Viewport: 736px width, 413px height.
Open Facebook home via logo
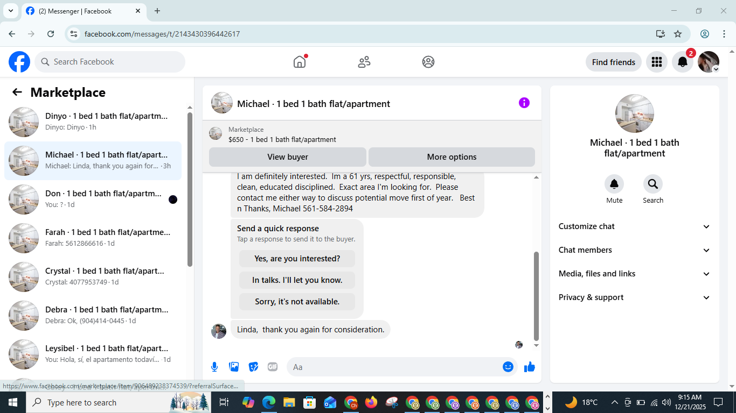point(19,62)
